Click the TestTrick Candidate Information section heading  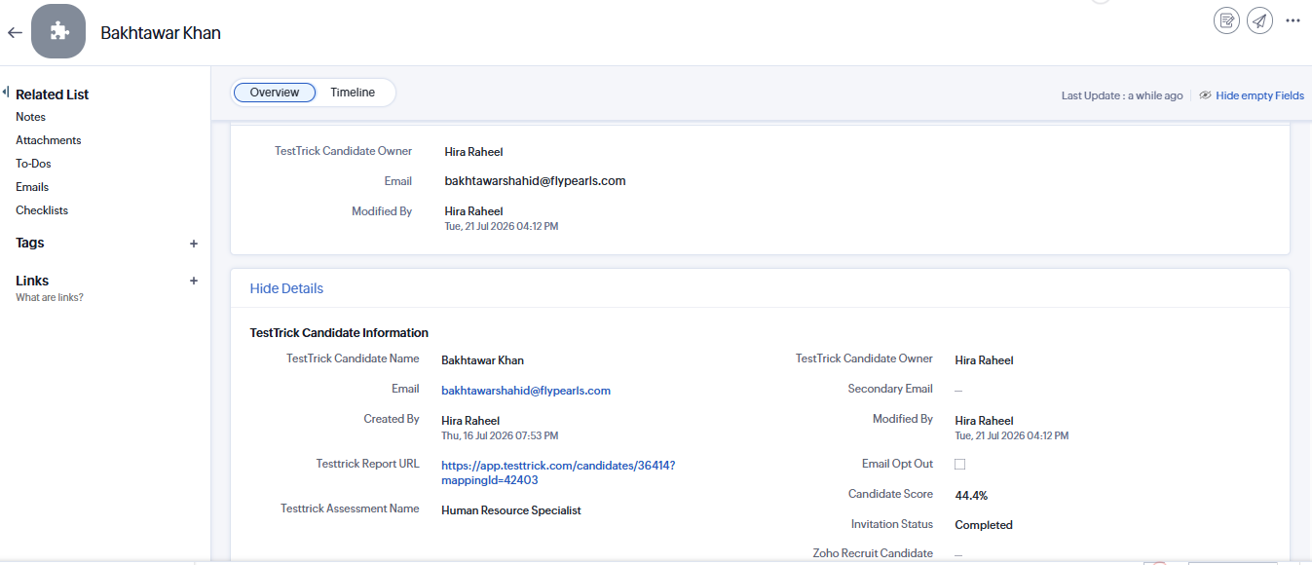(339, 333)
